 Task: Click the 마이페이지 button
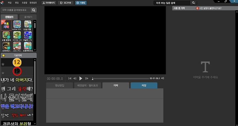click(x=49, y=3)
